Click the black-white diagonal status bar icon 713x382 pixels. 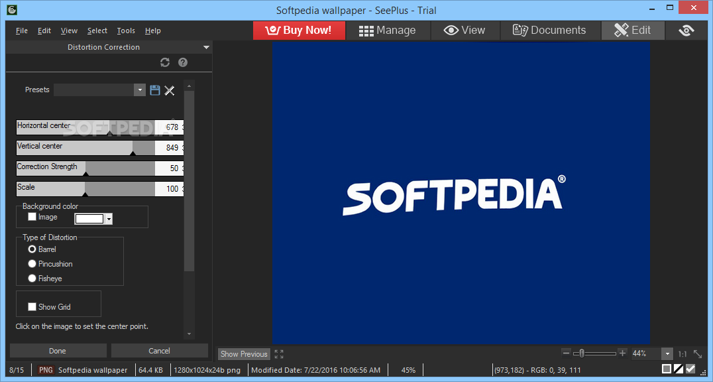[679, 369]
